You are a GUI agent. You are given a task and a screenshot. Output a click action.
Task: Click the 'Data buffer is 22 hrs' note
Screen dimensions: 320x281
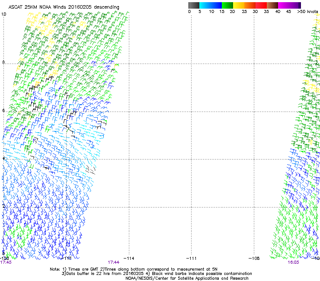pos(157,274)
